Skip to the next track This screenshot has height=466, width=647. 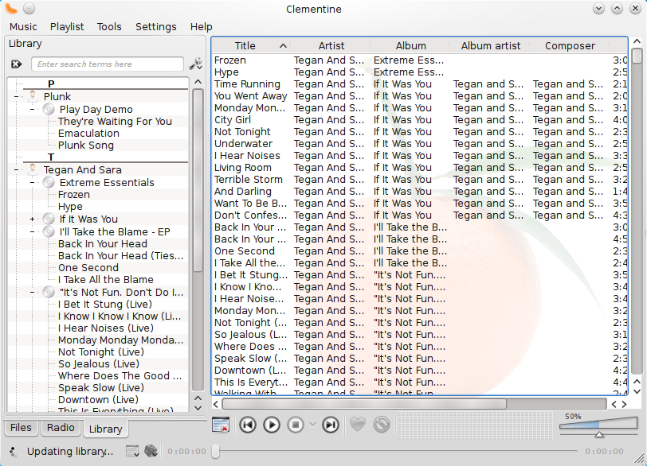331,425
